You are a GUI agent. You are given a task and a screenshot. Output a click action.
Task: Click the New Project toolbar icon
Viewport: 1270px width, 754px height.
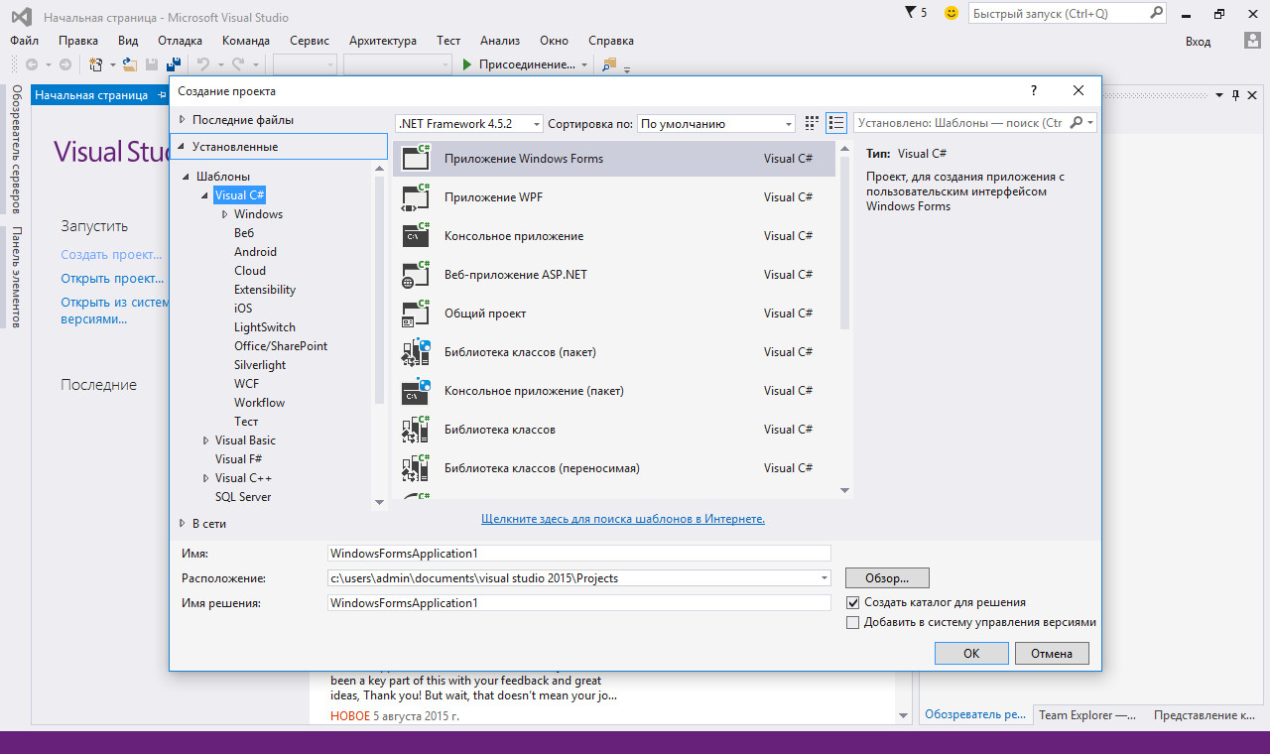click(96, 64)
